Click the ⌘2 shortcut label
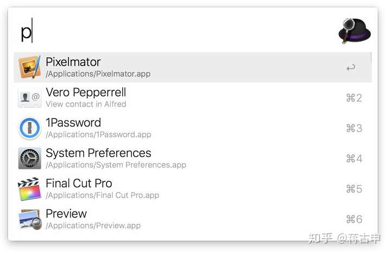The width and height of the screenshot is (391, 254). pyautogui.click(x=354, y=98)
